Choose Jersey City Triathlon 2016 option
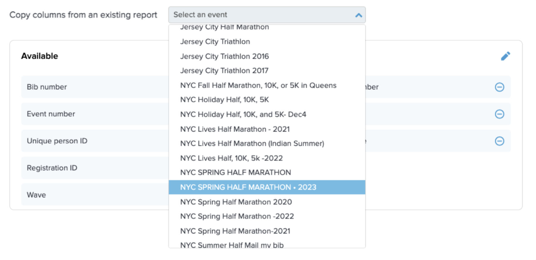The height and width of the screenshot is (260, 536). pyautogui.click(x=224, y=56)
